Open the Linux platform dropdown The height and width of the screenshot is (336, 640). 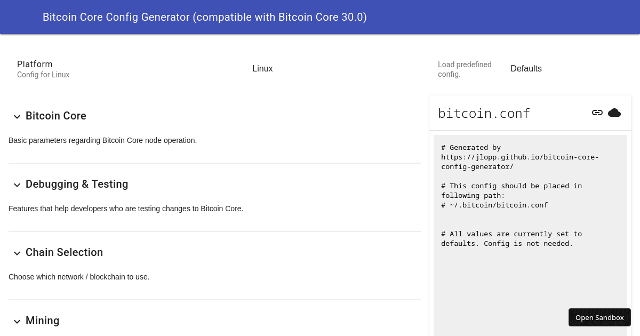[x=332, y=68]
